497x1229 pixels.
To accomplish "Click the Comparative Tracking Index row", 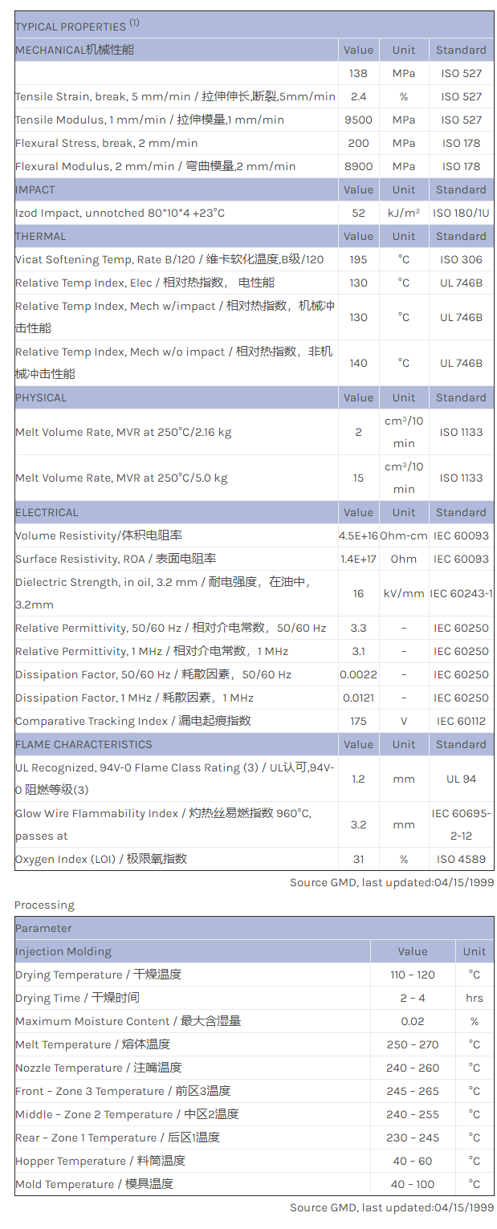I will point(133,721).
